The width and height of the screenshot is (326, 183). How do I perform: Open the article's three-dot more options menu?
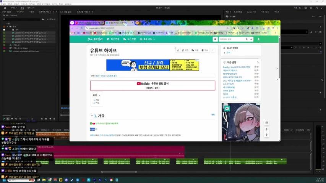pos(213,50)
